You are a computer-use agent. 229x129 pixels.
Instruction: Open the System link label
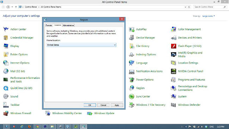[x=182, y=97]
